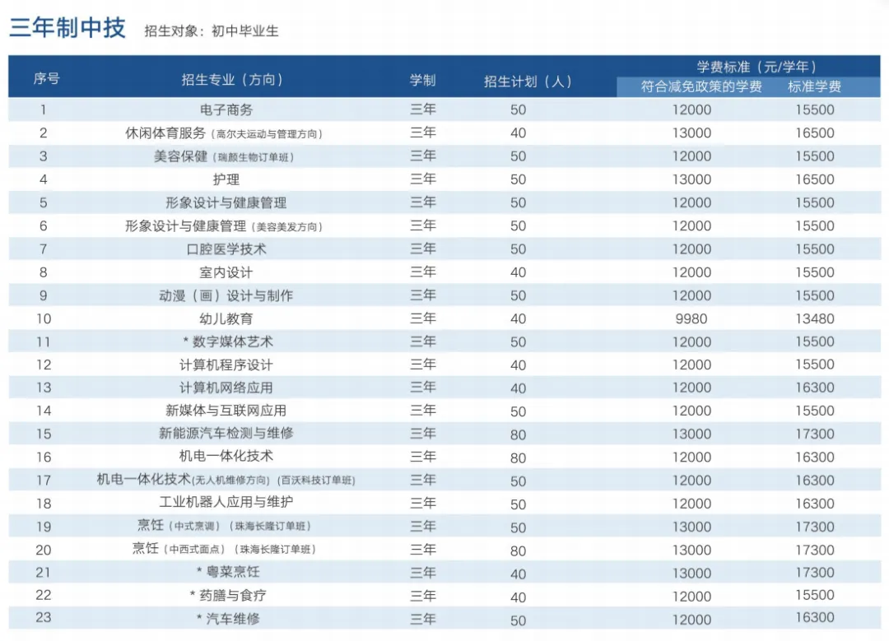
Task: Click the 招生计划（人） column header
Action: (528, 81)
